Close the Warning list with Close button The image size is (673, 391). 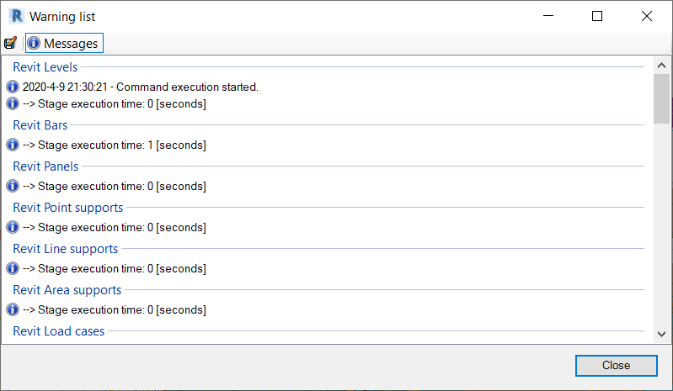pos(616,366)
